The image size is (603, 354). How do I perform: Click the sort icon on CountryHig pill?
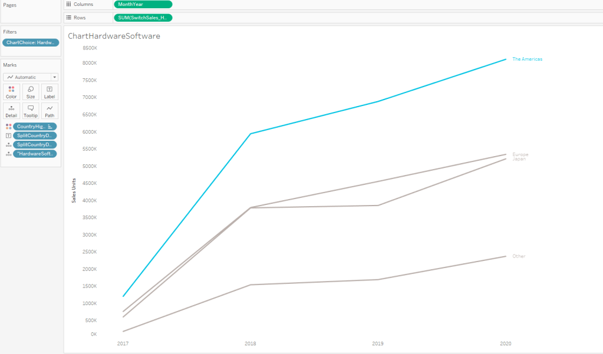(x=50, y=127)
